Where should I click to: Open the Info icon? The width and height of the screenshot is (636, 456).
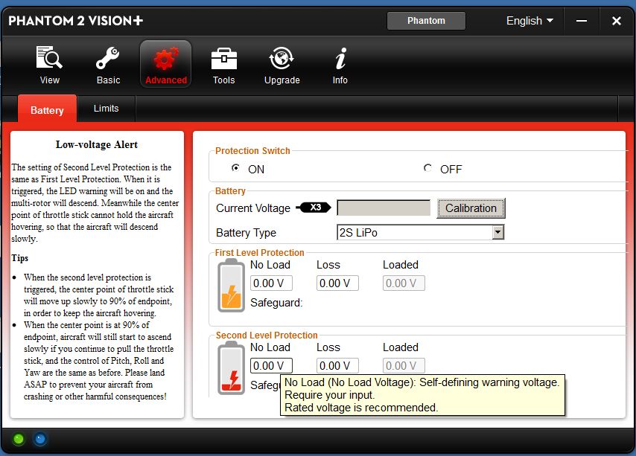(340, 58)
